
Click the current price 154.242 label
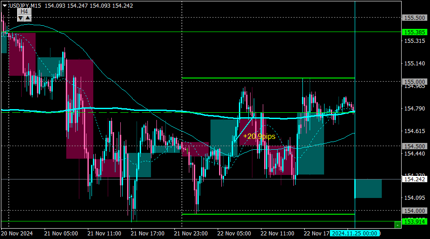pos(414,179)
